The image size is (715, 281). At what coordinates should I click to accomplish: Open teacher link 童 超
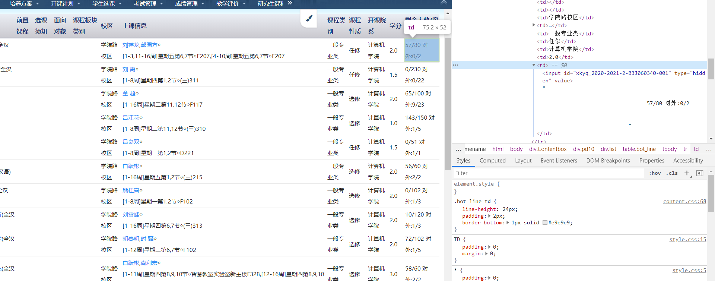tap(129, 94)
